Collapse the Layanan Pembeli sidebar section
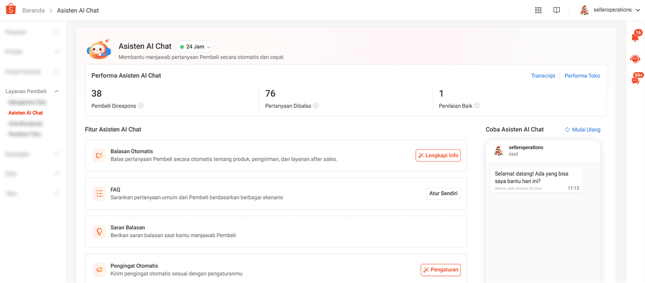The image size is (645, 283). [x=56, y=91]
